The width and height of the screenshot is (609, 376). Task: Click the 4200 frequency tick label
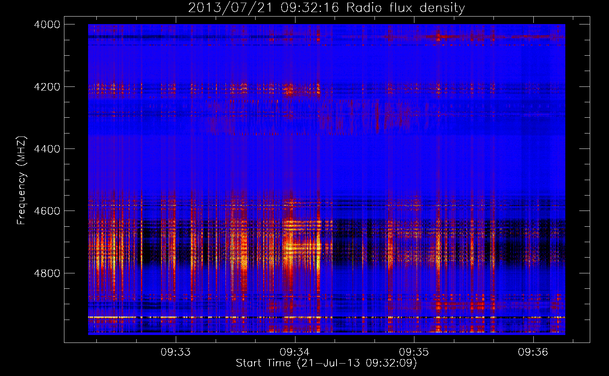tap(47, 86)
